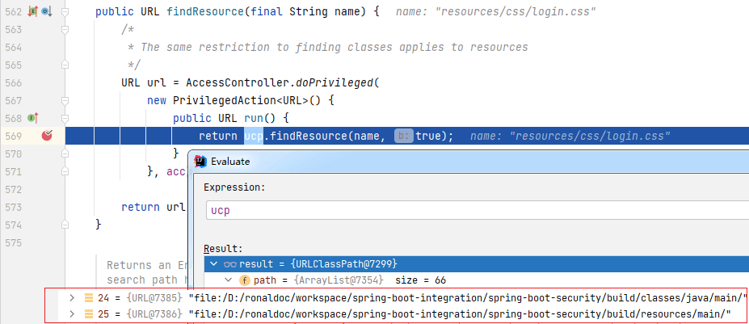This screenshot has width=749, height=324.
Task: Expand the element 24 URL node
Action: [72, 297]
